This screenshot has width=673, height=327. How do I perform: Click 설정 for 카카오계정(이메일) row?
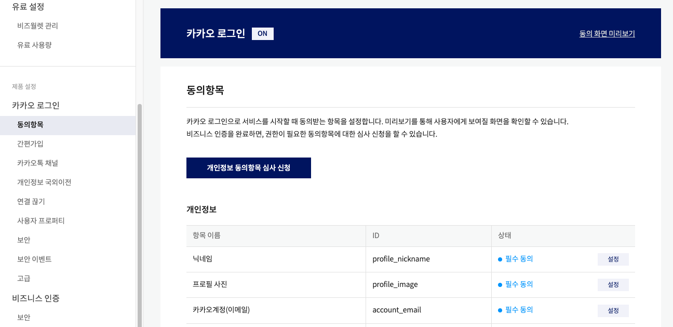click(x=613, y=310)
